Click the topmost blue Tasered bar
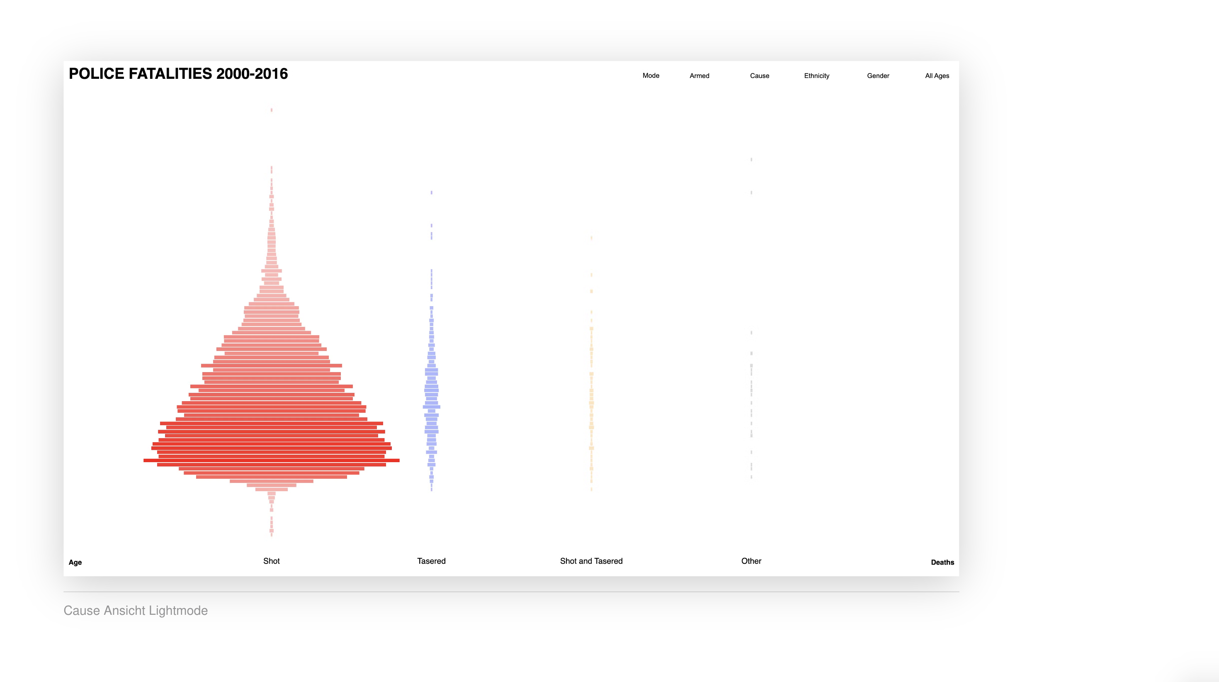 point(431,192)
